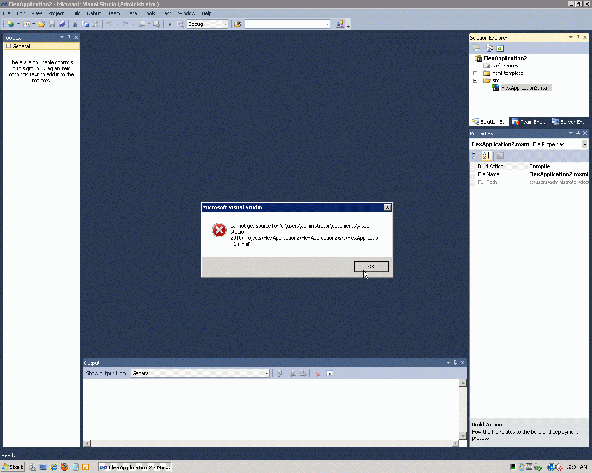Click the Copy toolbar icon
The height and width of the screenshot is (473, 592).
(85, 24)
